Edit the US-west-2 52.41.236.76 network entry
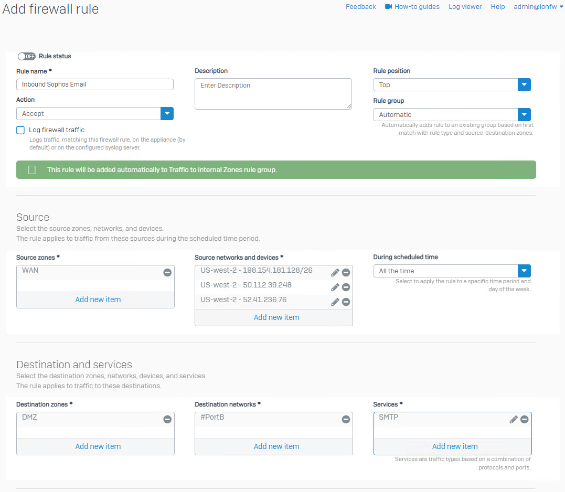 pos(335,302)
